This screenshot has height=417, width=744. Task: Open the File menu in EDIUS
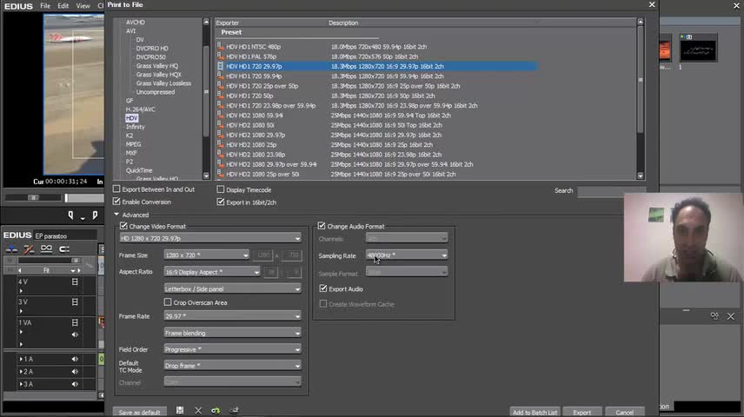click(x=45, y=6)
